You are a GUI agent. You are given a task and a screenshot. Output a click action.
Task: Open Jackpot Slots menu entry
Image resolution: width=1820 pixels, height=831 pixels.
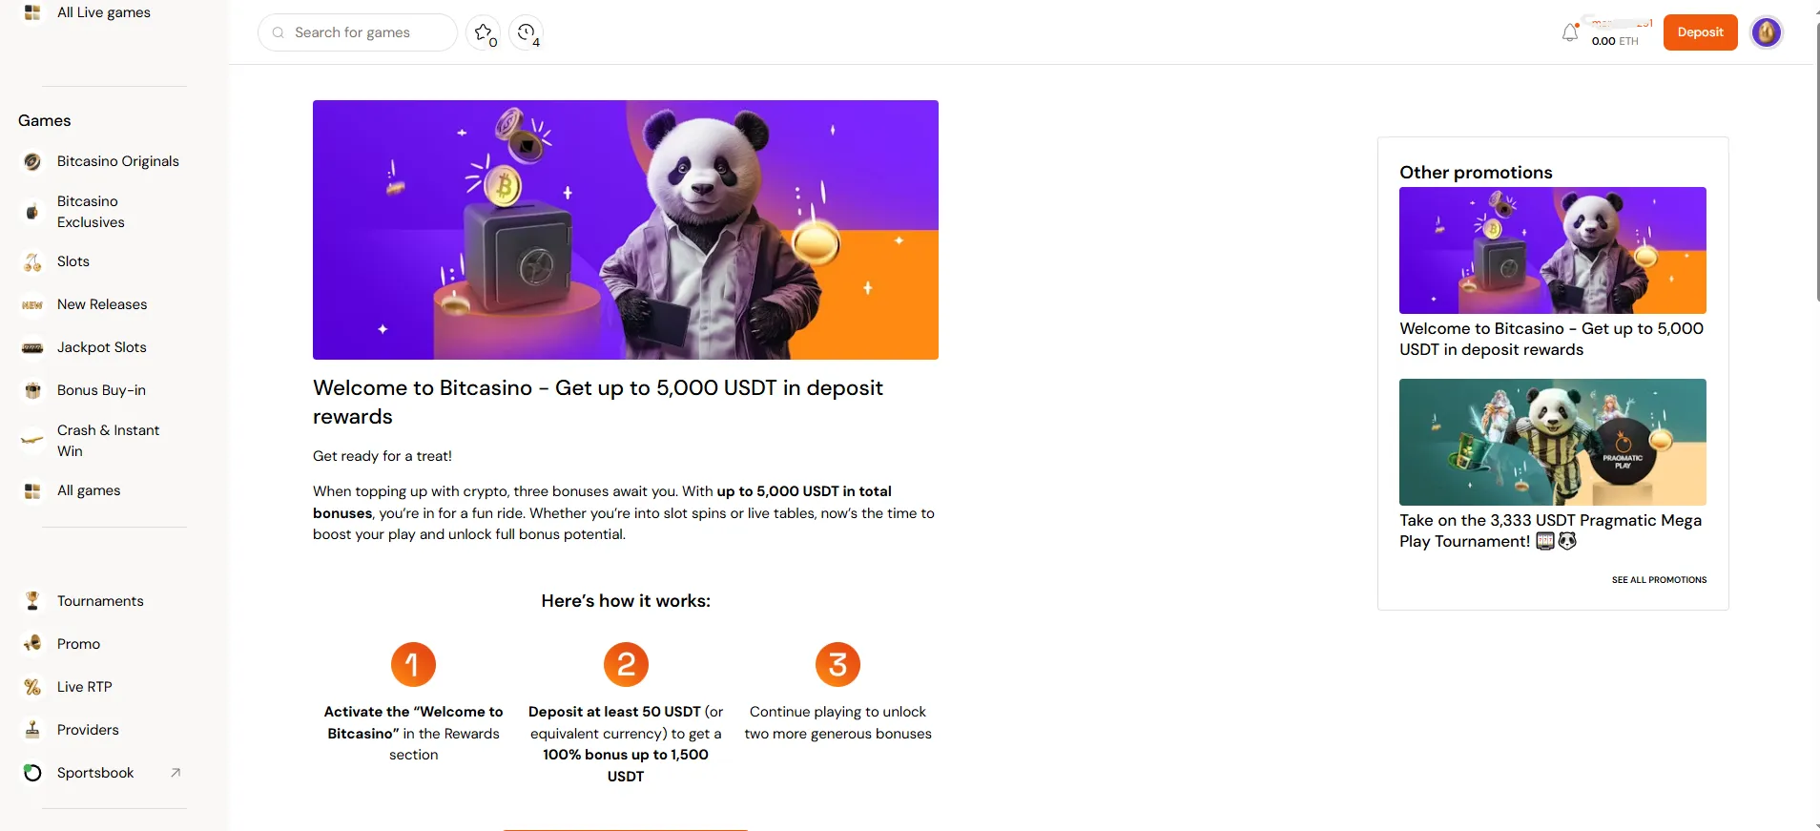(103, 347)
